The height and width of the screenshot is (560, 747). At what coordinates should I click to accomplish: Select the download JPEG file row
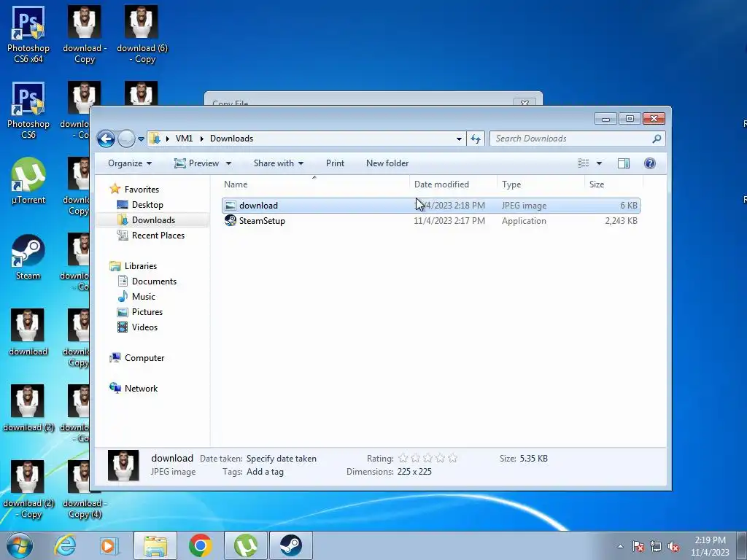pyautogui.click(x=430, y=205)
